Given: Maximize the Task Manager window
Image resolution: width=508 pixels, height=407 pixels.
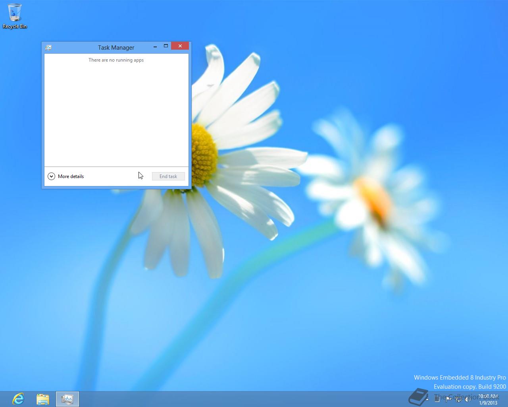Looking at the screenshot, I should pos(166,46).
